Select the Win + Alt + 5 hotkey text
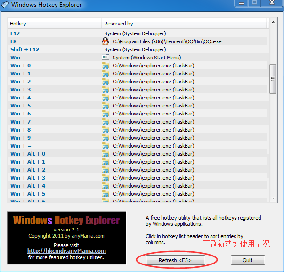The image size is (284, 272). [x=28, y=194]
